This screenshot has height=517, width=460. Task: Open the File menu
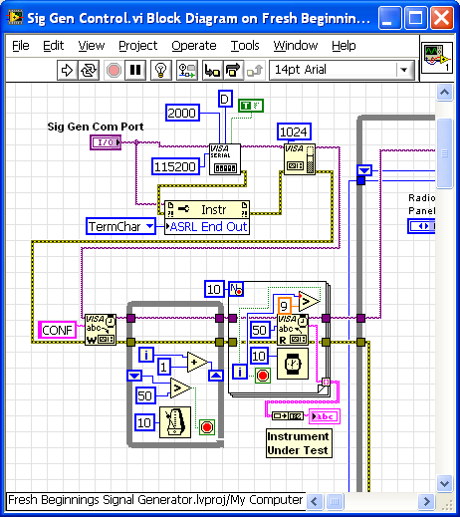coord(21,46)
